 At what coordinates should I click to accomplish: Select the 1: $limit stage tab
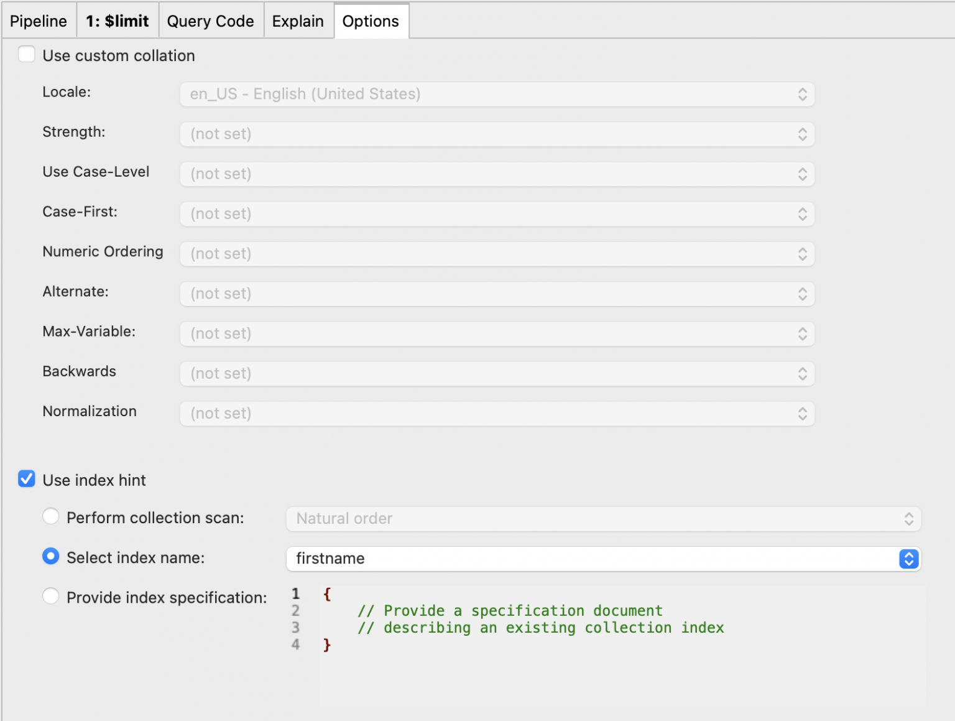[x=118, y=21]
